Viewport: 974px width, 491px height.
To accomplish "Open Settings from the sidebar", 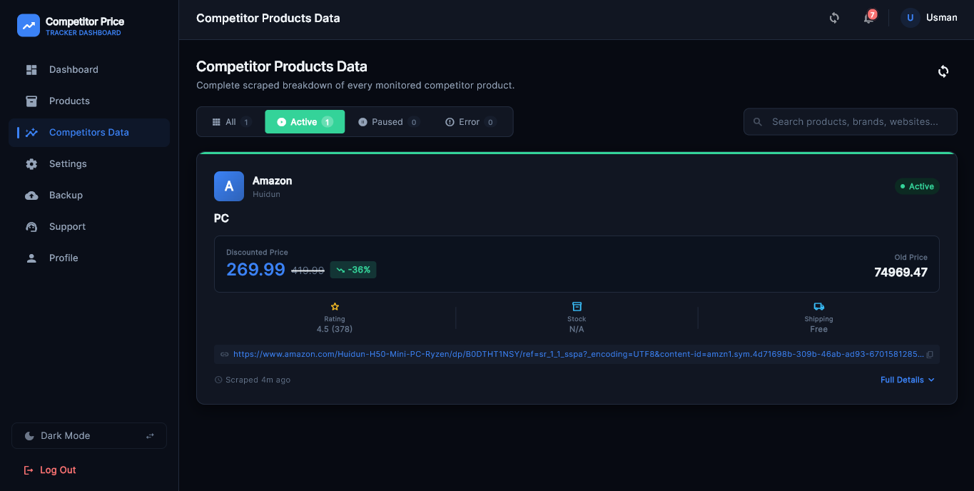I will 89,163.
